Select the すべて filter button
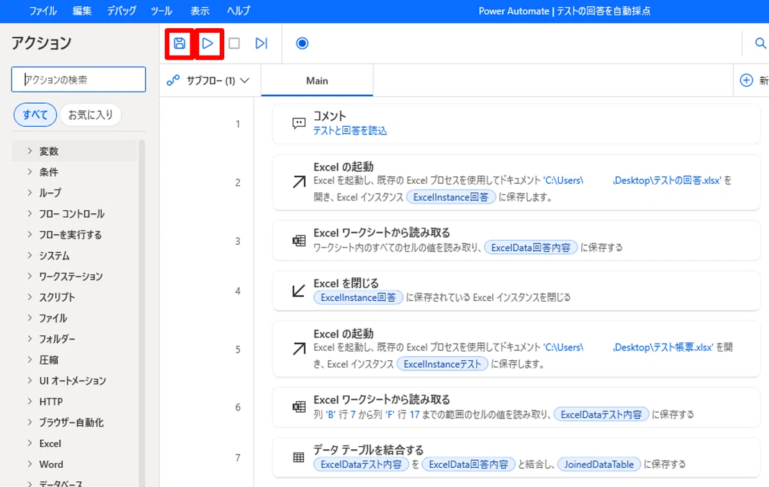 tap(35, 115)
